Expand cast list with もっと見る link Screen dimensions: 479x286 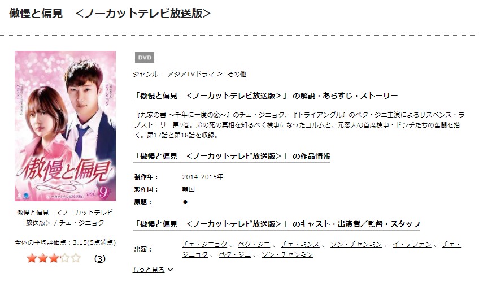pos(149,270)
